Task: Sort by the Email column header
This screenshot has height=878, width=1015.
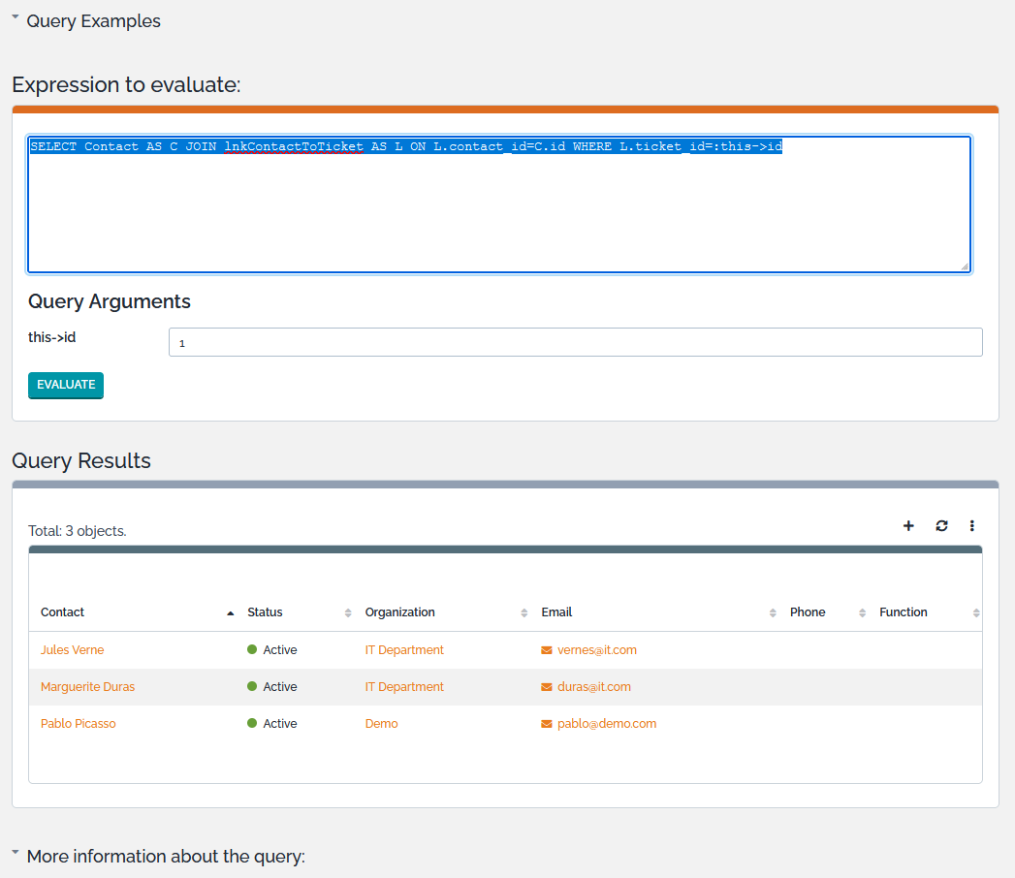Action: [x=556, y=612]
